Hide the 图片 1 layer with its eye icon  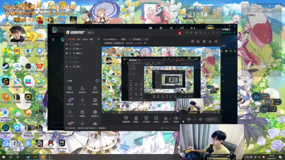[x=67, y=44]
